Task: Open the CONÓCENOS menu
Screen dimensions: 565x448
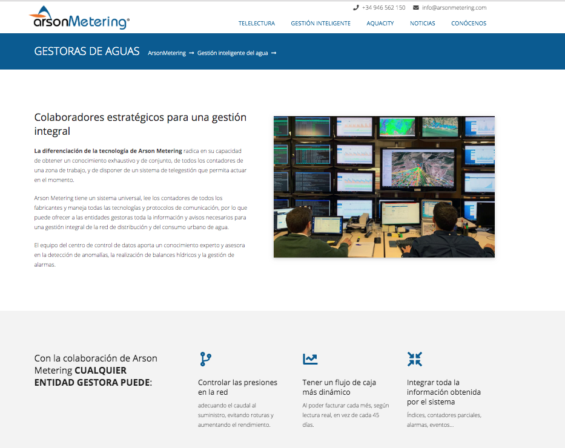Action: 469,24
